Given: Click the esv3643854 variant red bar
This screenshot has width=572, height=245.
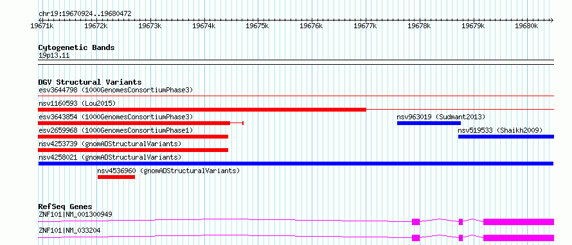Looking at the screenshot, I should click(134, 123).
